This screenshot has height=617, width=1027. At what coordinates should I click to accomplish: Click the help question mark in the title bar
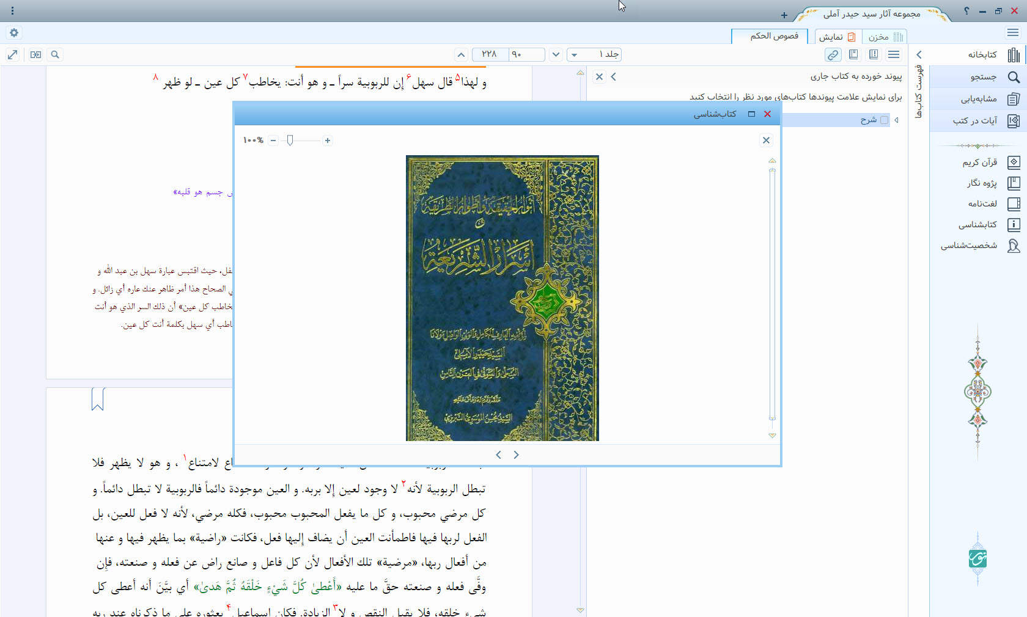coord(966,11)
